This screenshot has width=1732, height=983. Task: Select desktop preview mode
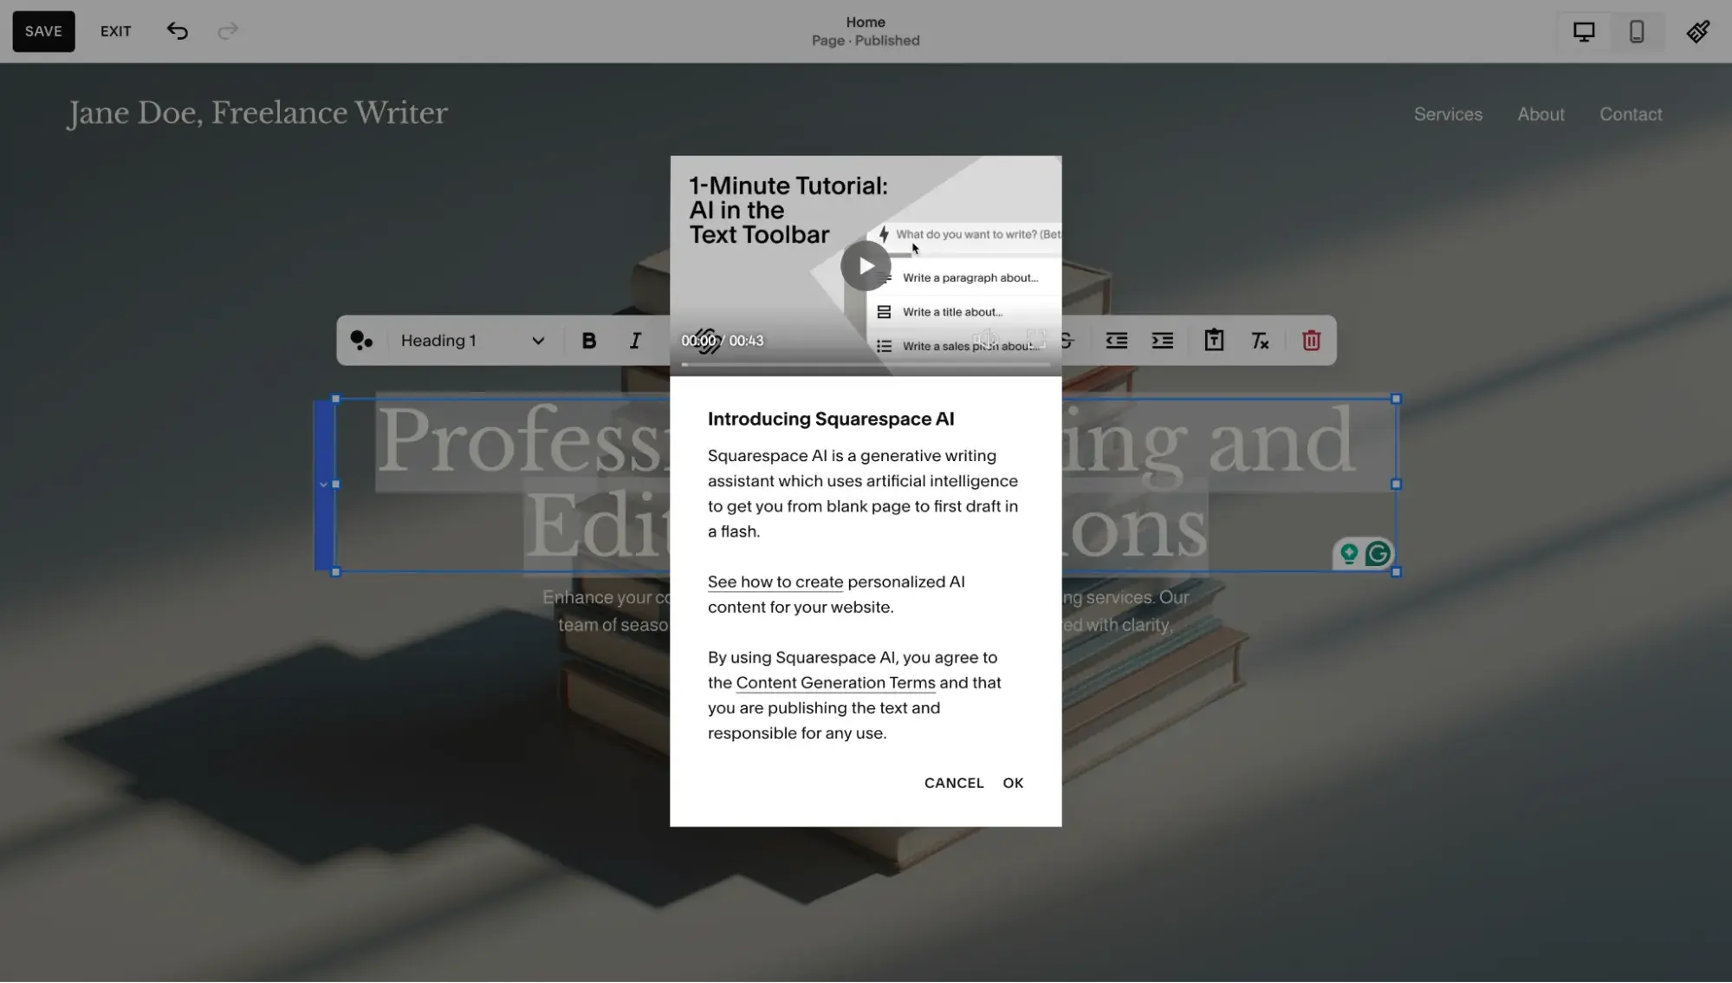pos(1584,31)
